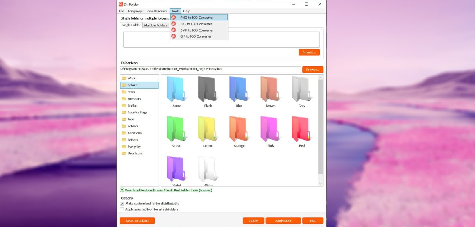
Task: Open the Icon Resource menu
Action: click(157, 11)
